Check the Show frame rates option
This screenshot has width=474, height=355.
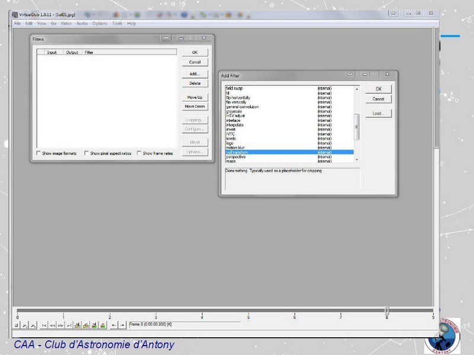[x=140, y=153]
